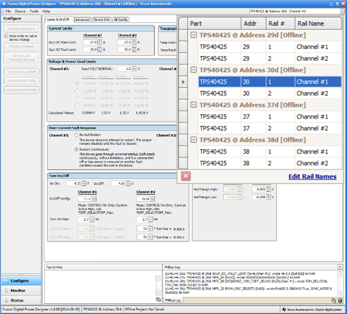347x314 pixels.
Task: Click the Tips & Hints scrollbar up arrow
Action: 158,278
